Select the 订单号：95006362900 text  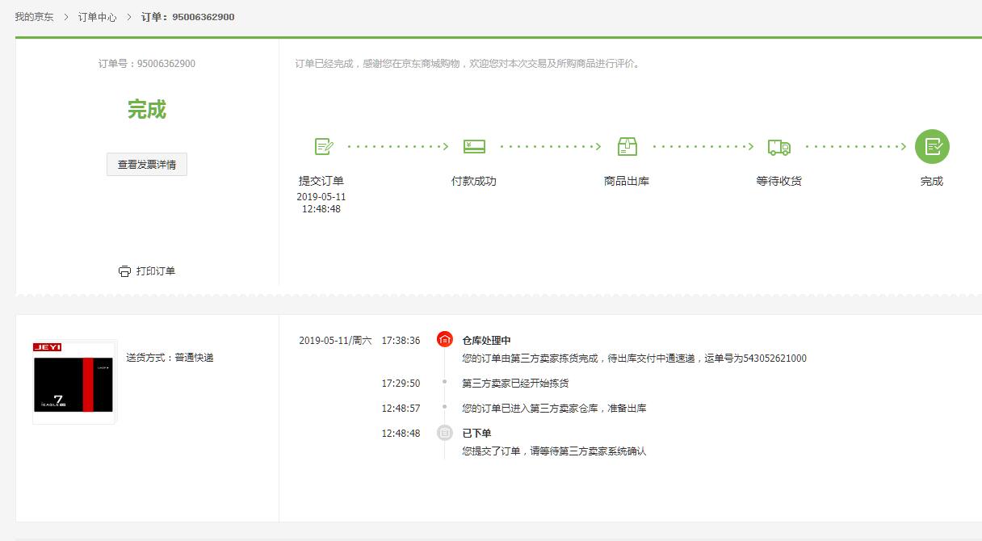tap(147, 64)
